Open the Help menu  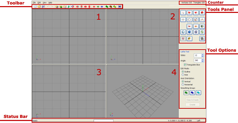(x=50, y=3)
